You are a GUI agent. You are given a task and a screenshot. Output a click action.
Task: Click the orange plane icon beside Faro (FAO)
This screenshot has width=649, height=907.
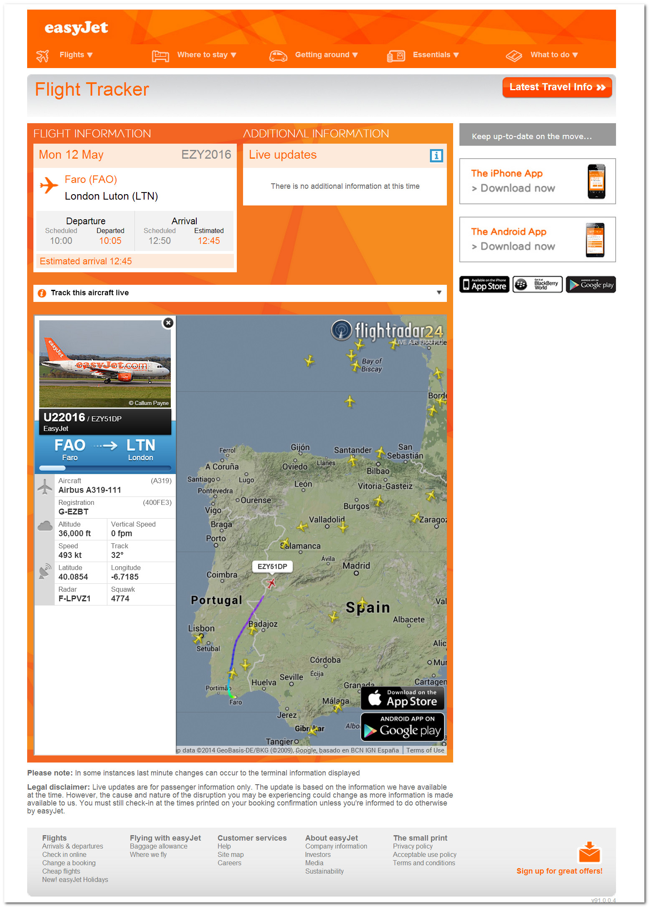[x=49, y=185]
